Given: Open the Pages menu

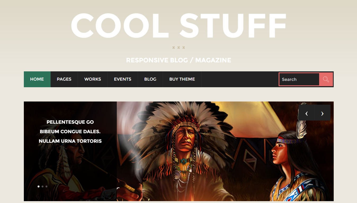Looking at the screenshot, I should 64,79.
